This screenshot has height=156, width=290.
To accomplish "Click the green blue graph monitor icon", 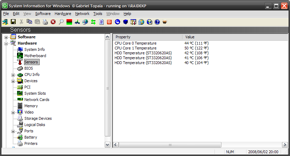I will (77, 22).
